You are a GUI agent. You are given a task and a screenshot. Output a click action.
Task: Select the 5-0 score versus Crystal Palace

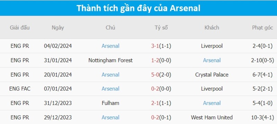(x=155, y=75)
